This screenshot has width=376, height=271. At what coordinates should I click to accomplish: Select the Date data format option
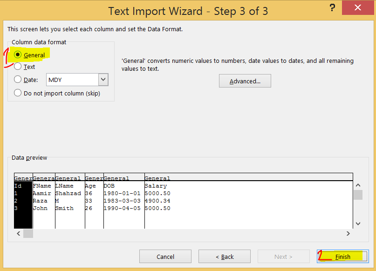18,79
